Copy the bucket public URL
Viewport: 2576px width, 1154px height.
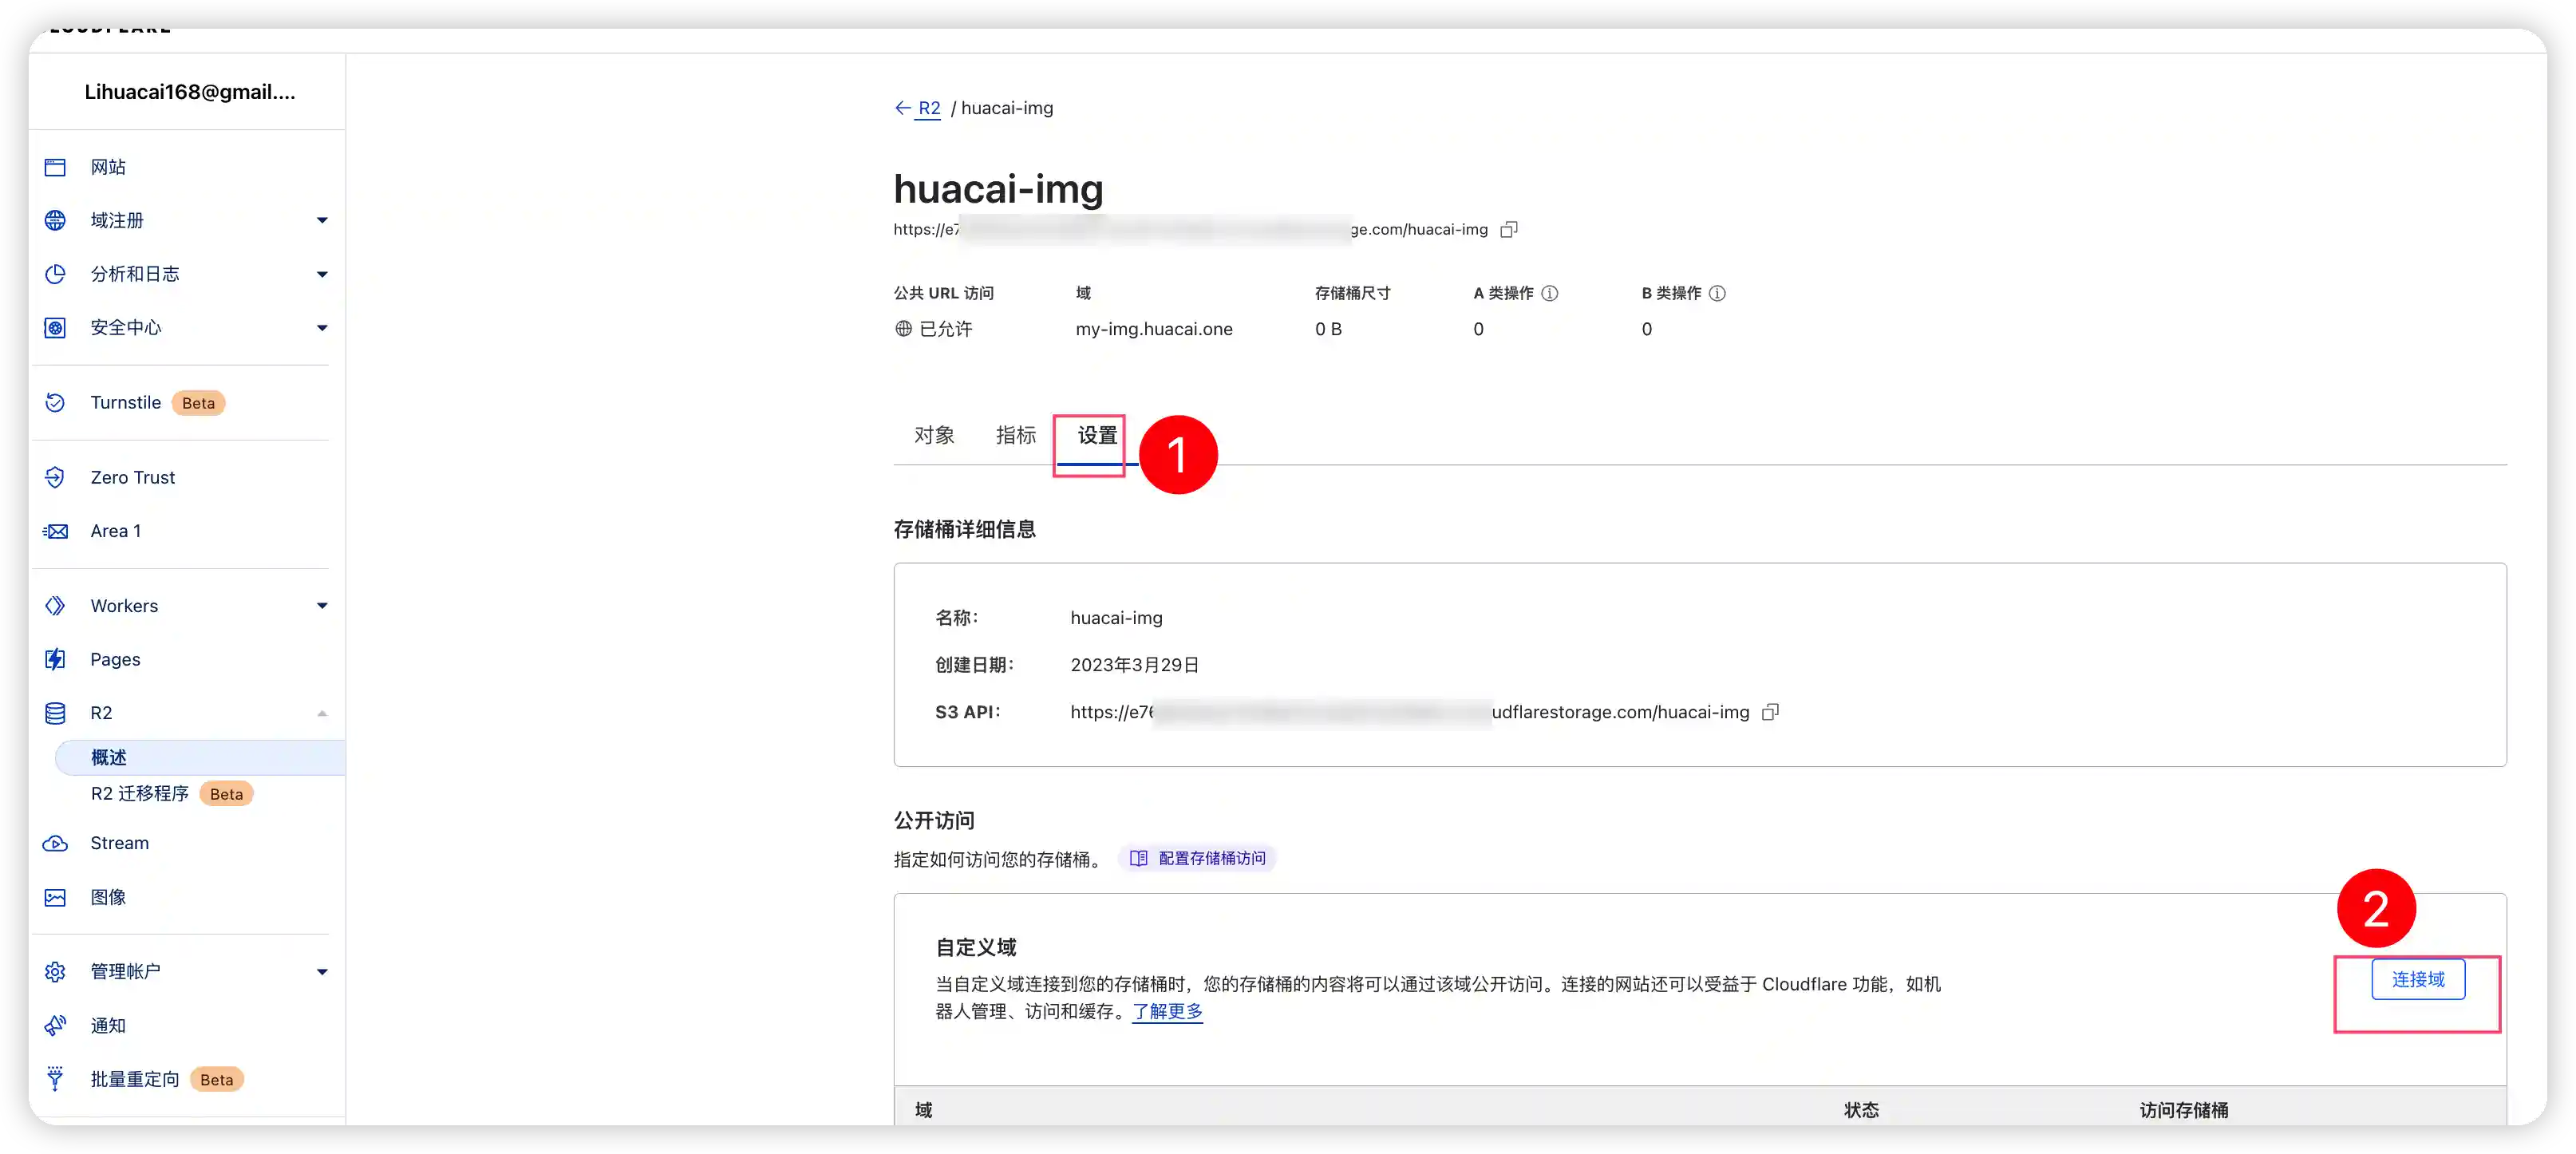tap(1508, 229)
